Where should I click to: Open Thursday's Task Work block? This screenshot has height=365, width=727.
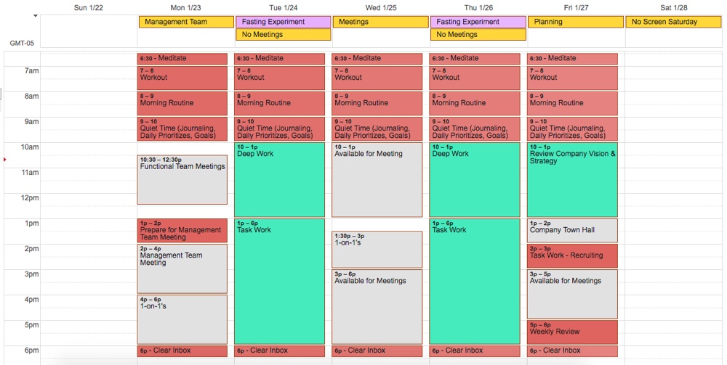point(475,281)
